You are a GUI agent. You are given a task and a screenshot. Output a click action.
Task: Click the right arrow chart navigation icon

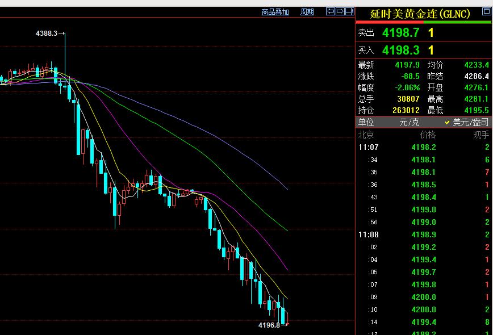pyautogui.click(x=340, y=11)
